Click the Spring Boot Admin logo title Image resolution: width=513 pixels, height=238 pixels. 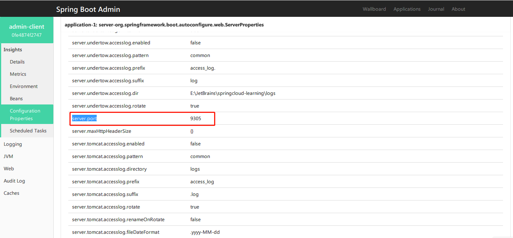[x=88, y=9]
